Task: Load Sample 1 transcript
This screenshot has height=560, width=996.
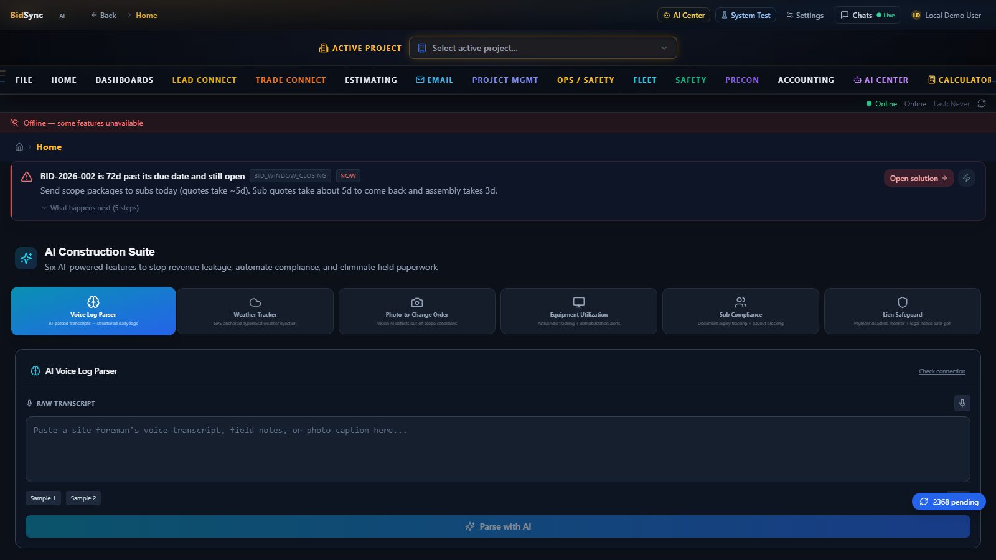Action: (43, 498)
